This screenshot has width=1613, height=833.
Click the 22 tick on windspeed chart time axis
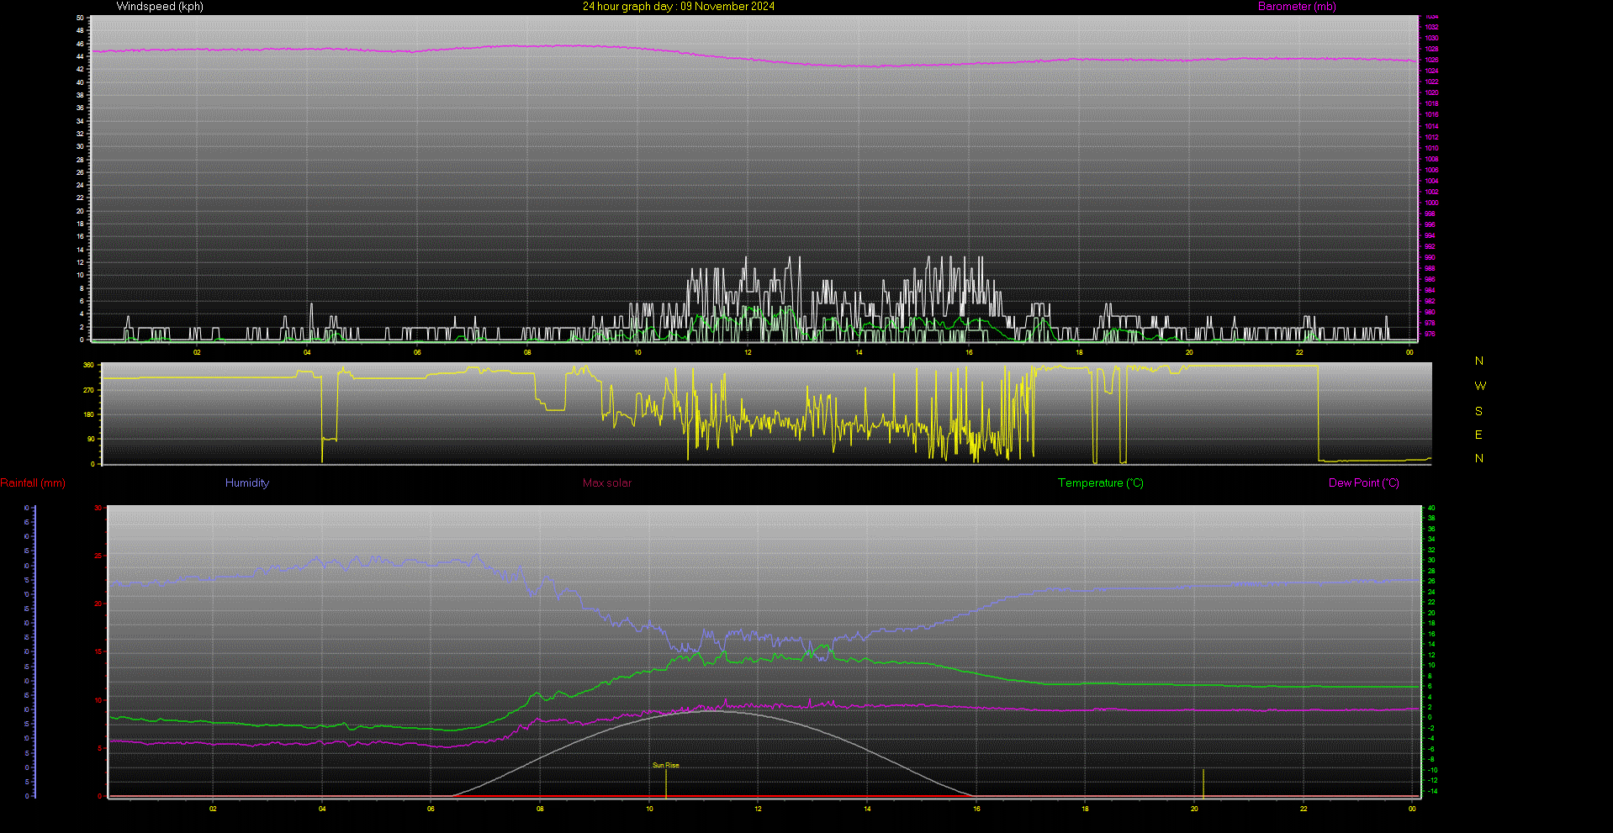point(1299,353)
